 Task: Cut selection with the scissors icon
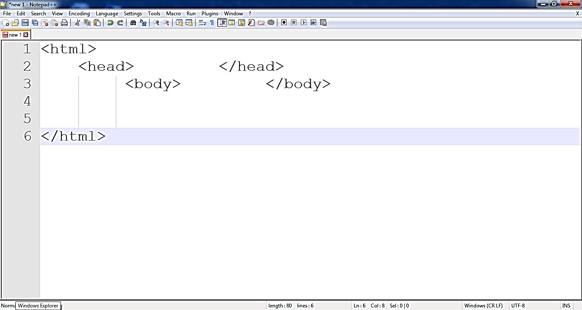(78, 23)
